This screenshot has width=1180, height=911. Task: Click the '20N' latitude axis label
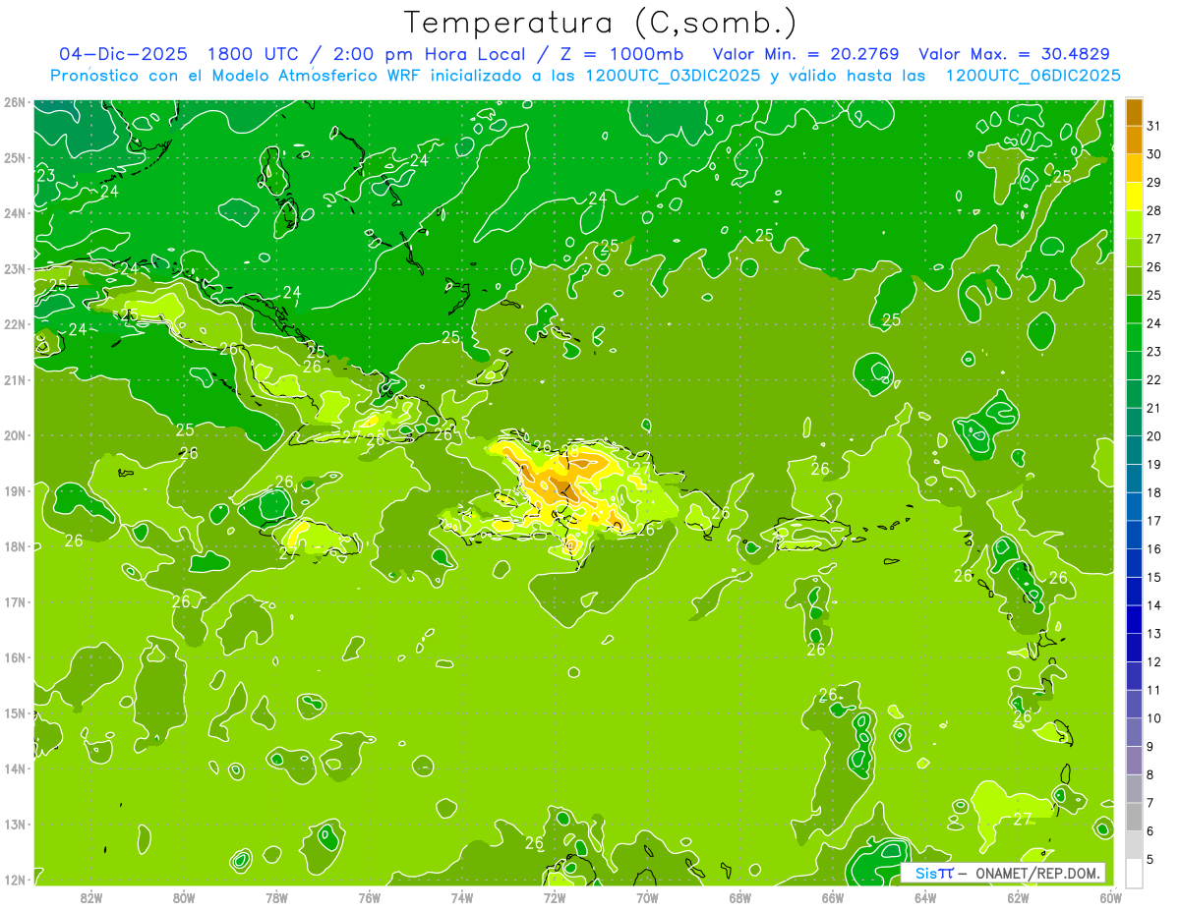(15, 435)
